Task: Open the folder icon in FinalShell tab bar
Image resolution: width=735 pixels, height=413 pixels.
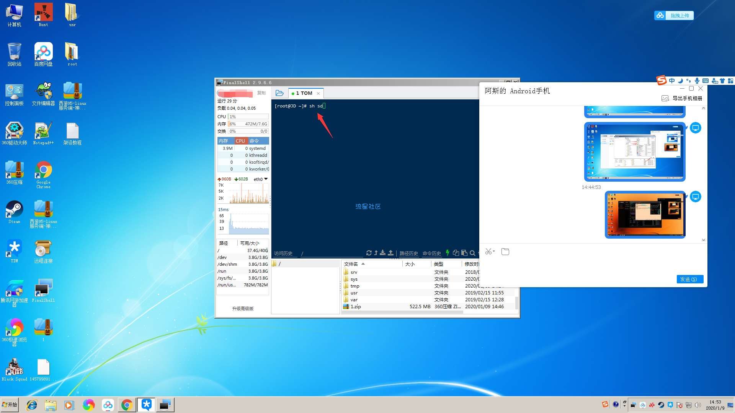Action: click(279, 93)
